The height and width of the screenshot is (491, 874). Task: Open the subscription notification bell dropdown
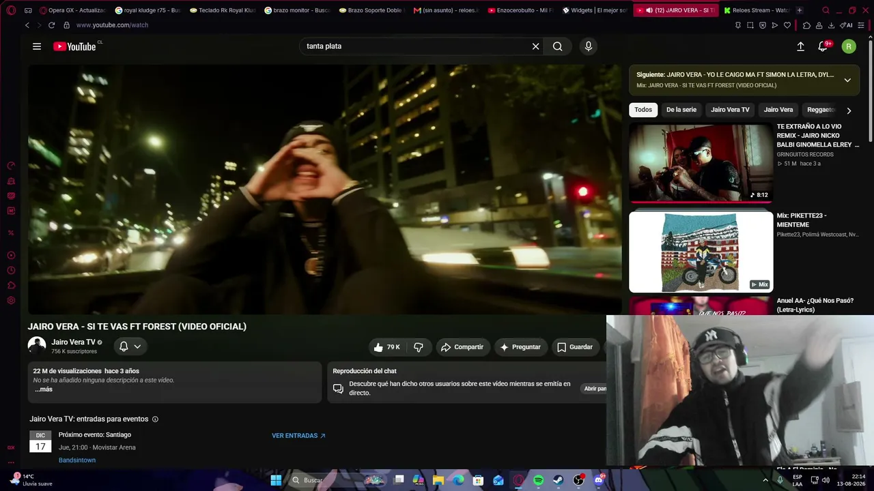click(130, 346)
